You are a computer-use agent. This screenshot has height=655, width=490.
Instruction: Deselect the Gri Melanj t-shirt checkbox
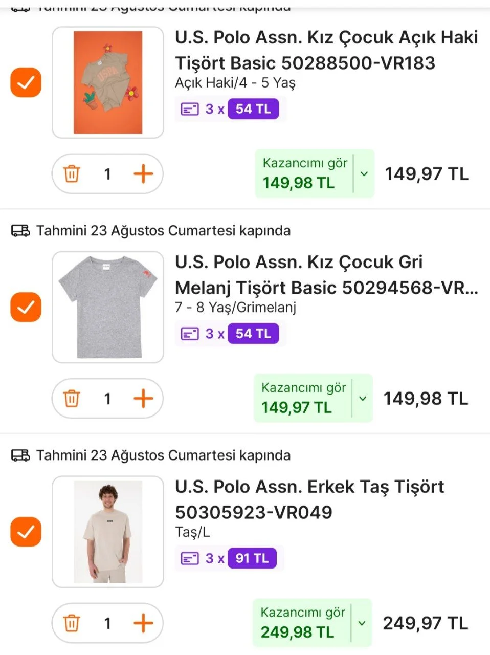coord(26,307)
